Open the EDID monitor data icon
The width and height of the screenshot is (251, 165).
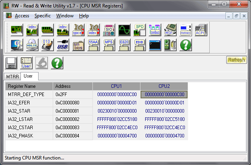(x=140, y=45)
